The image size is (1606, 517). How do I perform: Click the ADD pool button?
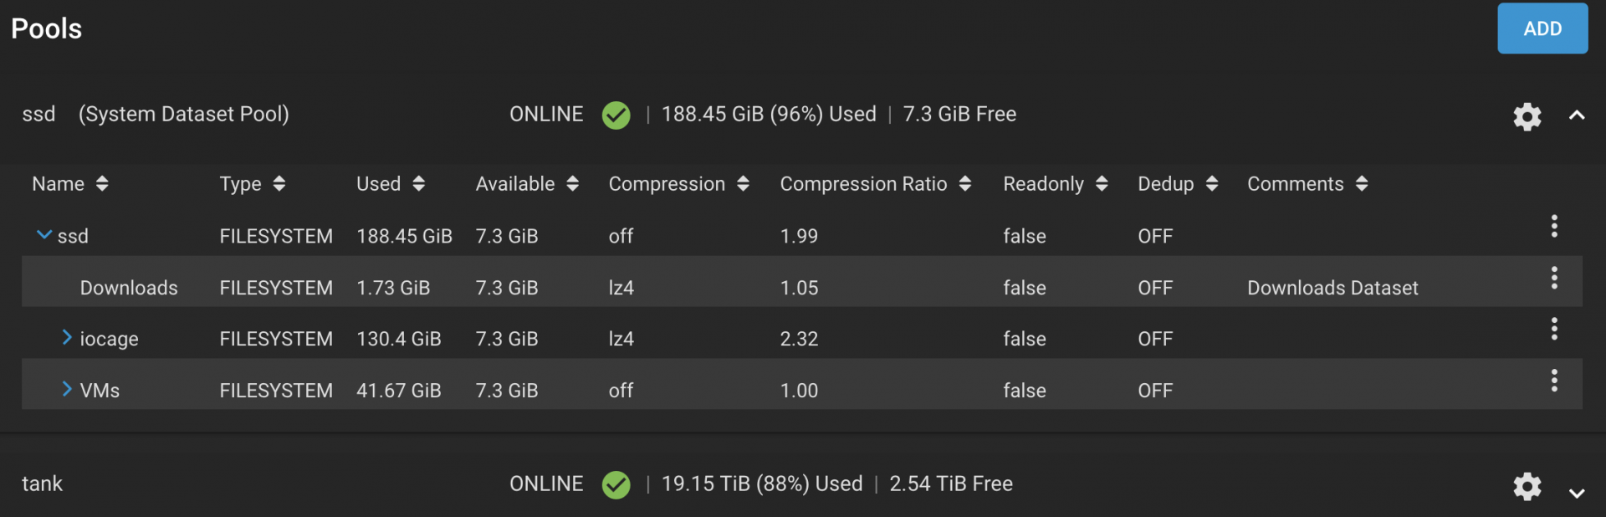coord(1542,28)
